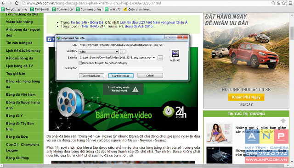Enable Remember this path for Video category
This screenshot has width=294, height=168.
tap(80, 63)
